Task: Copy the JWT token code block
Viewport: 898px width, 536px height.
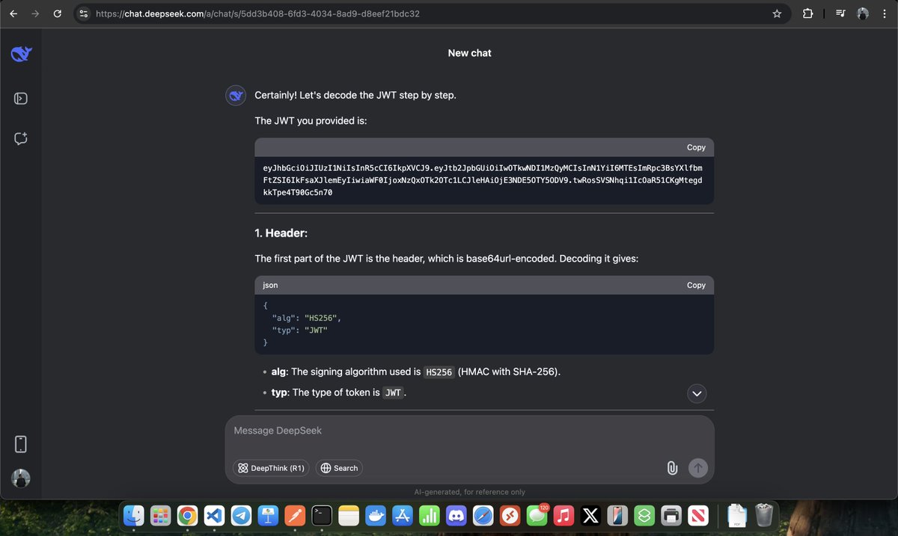Action: 696,147
